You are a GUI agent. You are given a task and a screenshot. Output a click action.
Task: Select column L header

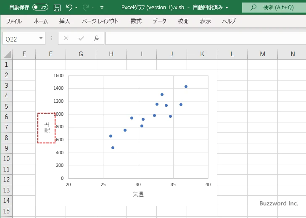tap(232, 54)
